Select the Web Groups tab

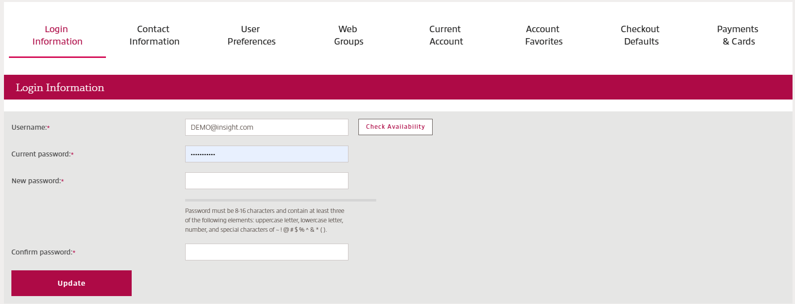pyautogui.click(x=348, y=35)
